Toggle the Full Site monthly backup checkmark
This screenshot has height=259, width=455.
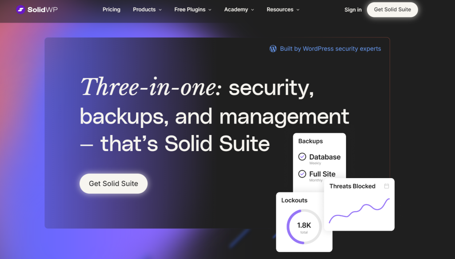[302, 174]
